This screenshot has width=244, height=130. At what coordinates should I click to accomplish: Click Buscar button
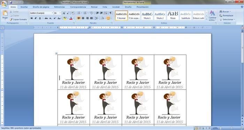click(x=225, y=12)
